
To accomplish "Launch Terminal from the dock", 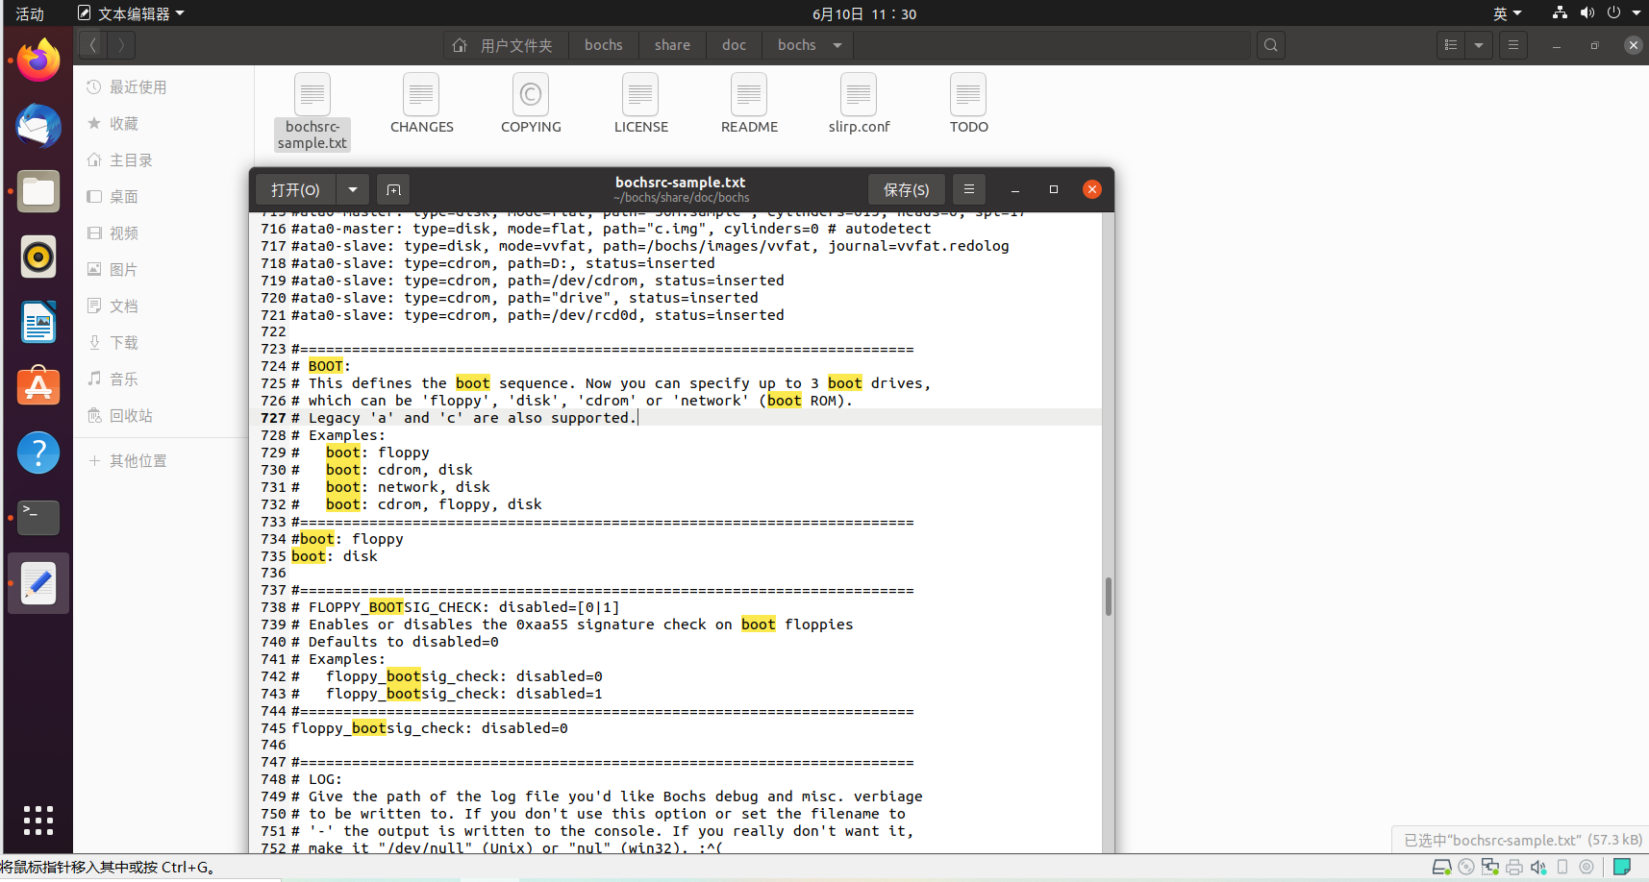I will [38, 518].
